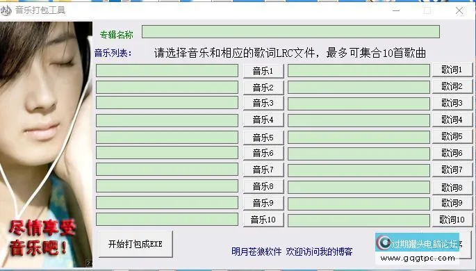Click the 音乐打包工具 app icon in title bar
476x271 pixels.
point(6,10)
